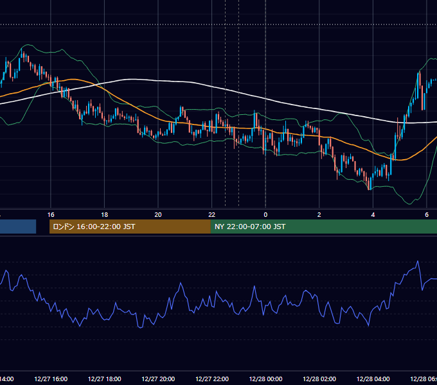Click the 12/28 02:00 time label
This screenshot has height=385, width=437.
(319, 379)
